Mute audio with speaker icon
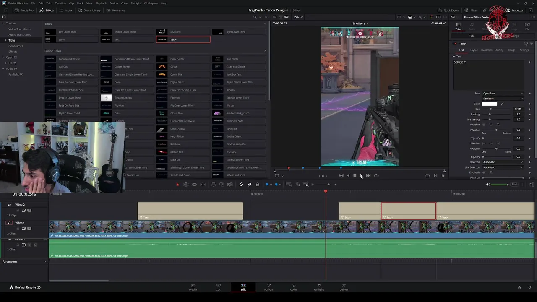This screenshot has width=537, height=302. [487, 185]
